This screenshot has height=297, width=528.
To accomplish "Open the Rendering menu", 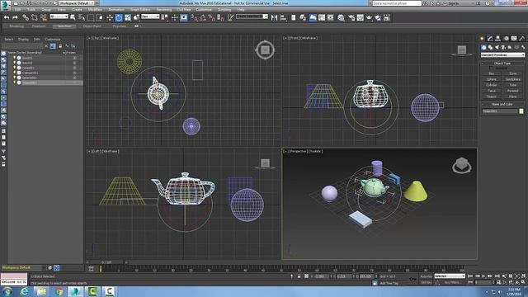I will tap(164, 10).
